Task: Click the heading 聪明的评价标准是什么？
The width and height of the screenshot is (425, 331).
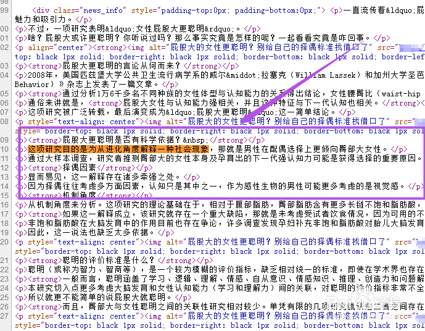Action: tap(108, 261)
